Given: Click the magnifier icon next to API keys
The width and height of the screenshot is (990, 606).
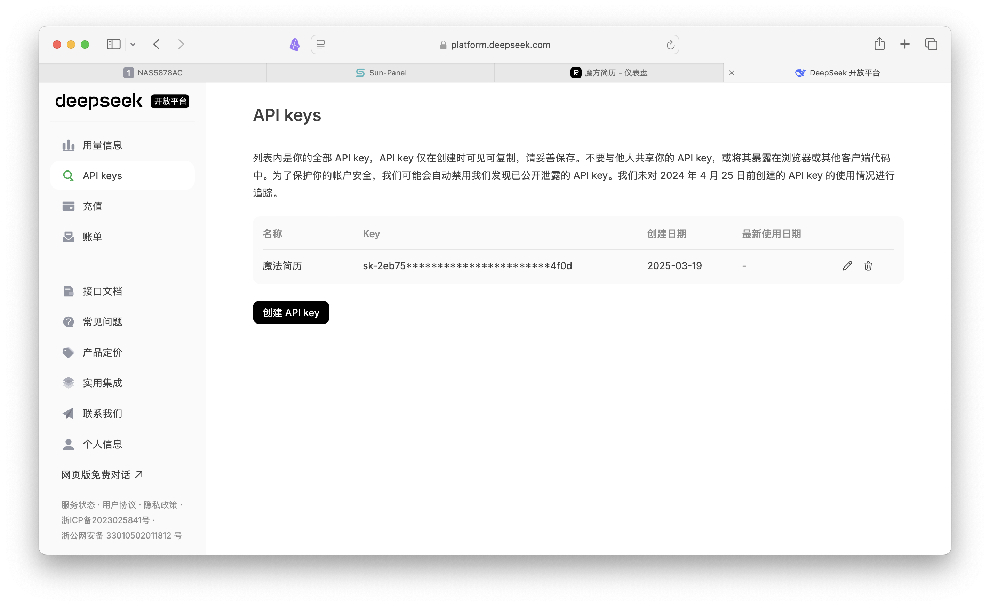Looking at the screenshot, I should point(68,176).
